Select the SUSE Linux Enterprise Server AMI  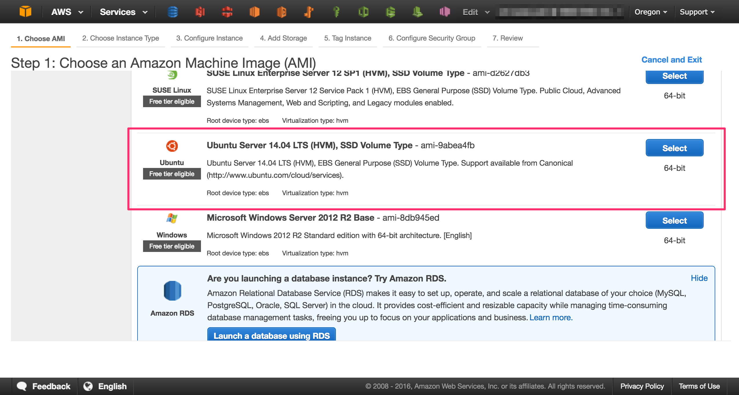click(674, 77)
